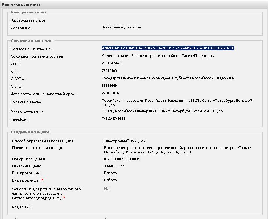Click the 'Номер извещения:' label

(28, 159)
